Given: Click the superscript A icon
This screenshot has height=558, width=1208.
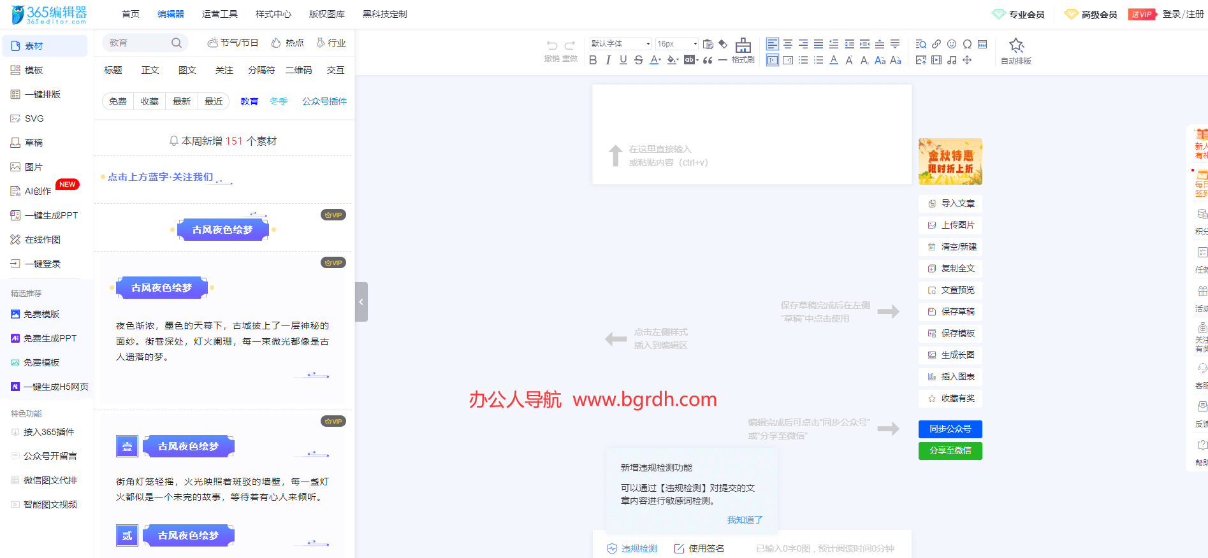Looking at the screenshot, I should point(849,60).
